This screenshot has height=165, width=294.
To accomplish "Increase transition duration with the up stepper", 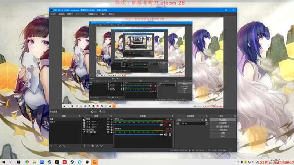I will click(207, 123).
